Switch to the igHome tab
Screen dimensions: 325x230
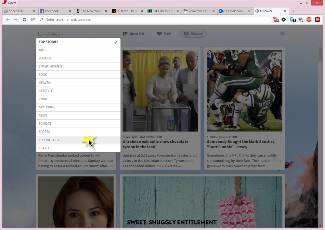coord(128,11)
